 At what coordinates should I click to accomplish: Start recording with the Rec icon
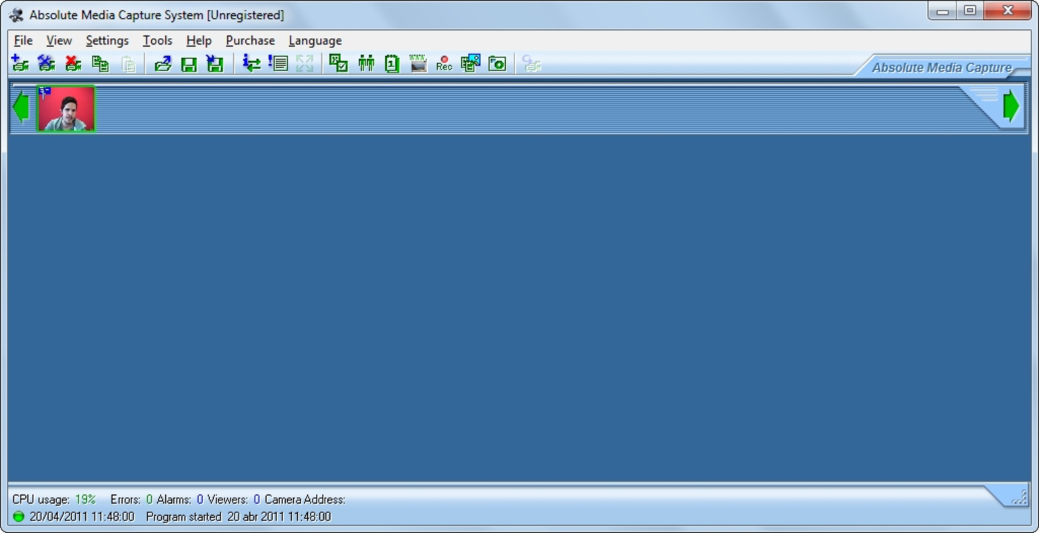coord(444,63)
